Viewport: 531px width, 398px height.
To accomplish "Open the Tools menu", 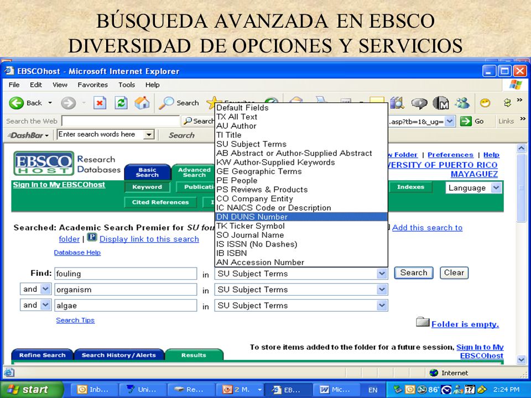I will 127,85.
